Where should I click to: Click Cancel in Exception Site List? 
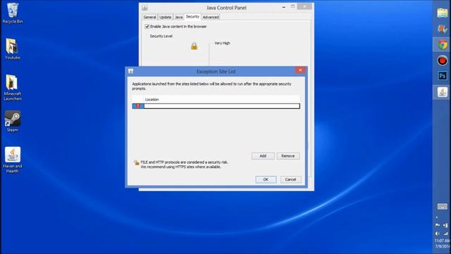(x=290, y=179)
